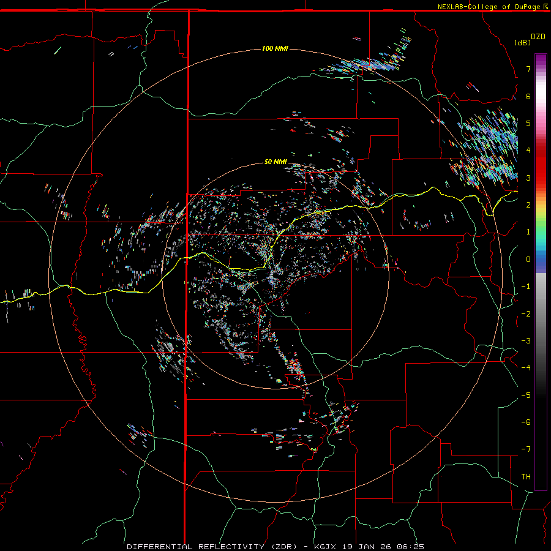Click the 7 value on color scale
The image size is (551, 551).
(x=528, y=69)
